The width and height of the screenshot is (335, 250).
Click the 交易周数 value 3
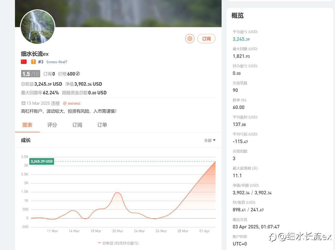[234, 159]
